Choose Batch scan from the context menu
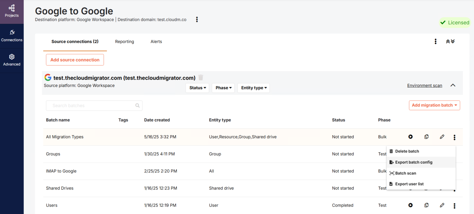The width and height of the screenshot is (474, 214). [x=421, y=173]
